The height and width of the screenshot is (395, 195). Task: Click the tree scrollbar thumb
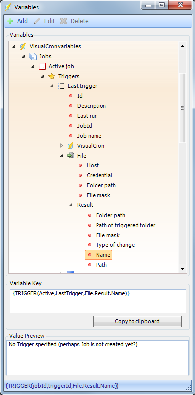tap(182, 108)
